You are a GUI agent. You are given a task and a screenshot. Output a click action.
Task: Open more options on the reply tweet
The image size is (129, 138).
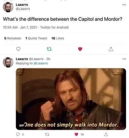coord(124,59)
